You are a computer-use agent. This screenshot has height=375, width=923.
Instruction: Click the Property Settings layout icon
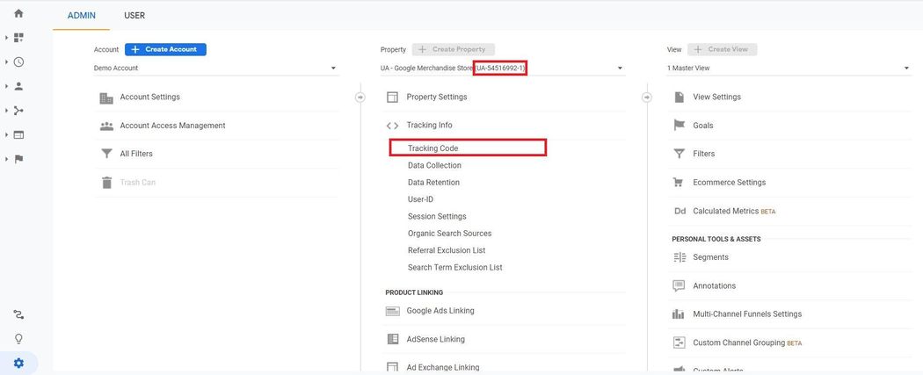(392, 97)
